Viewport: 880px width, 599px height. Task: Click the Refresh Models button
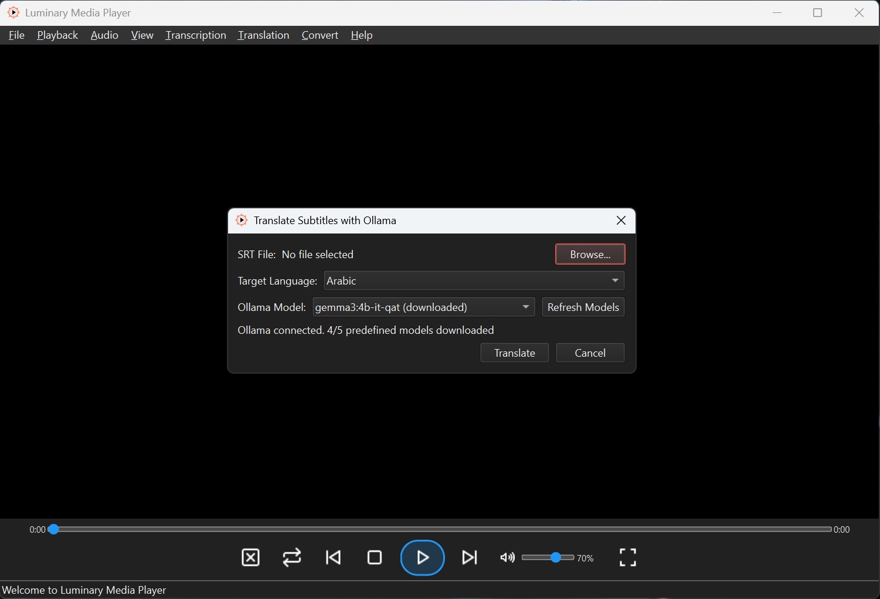(583, 307)
